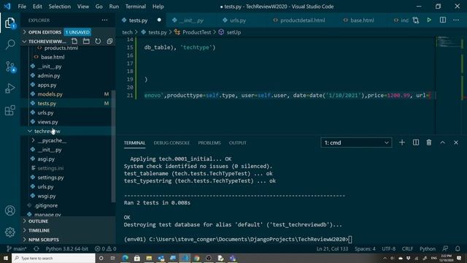This screenshot has width=467, height=263.
Task: Select Python 3.8.2 64-bit interpreter status
Action: pyautogui.click(x=66, y=248)
